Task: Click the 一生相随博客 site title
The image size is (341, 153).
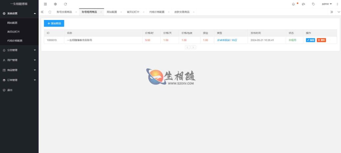Action: 19,4
